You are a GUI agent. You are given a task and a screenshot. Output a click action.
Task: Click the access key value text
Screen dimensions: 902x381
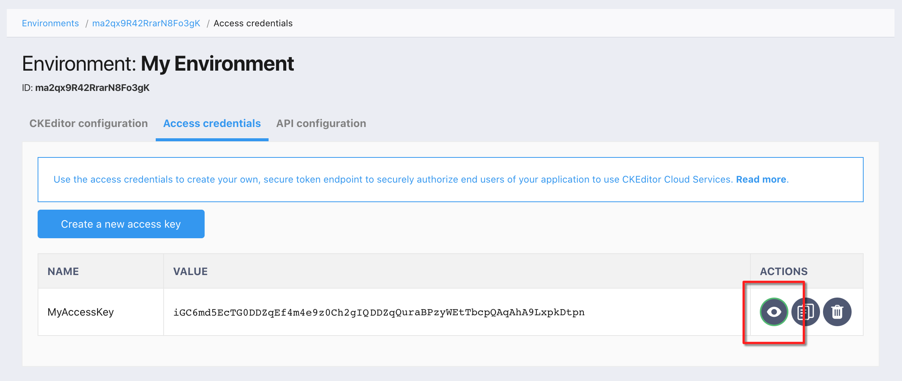click(378, 312)
